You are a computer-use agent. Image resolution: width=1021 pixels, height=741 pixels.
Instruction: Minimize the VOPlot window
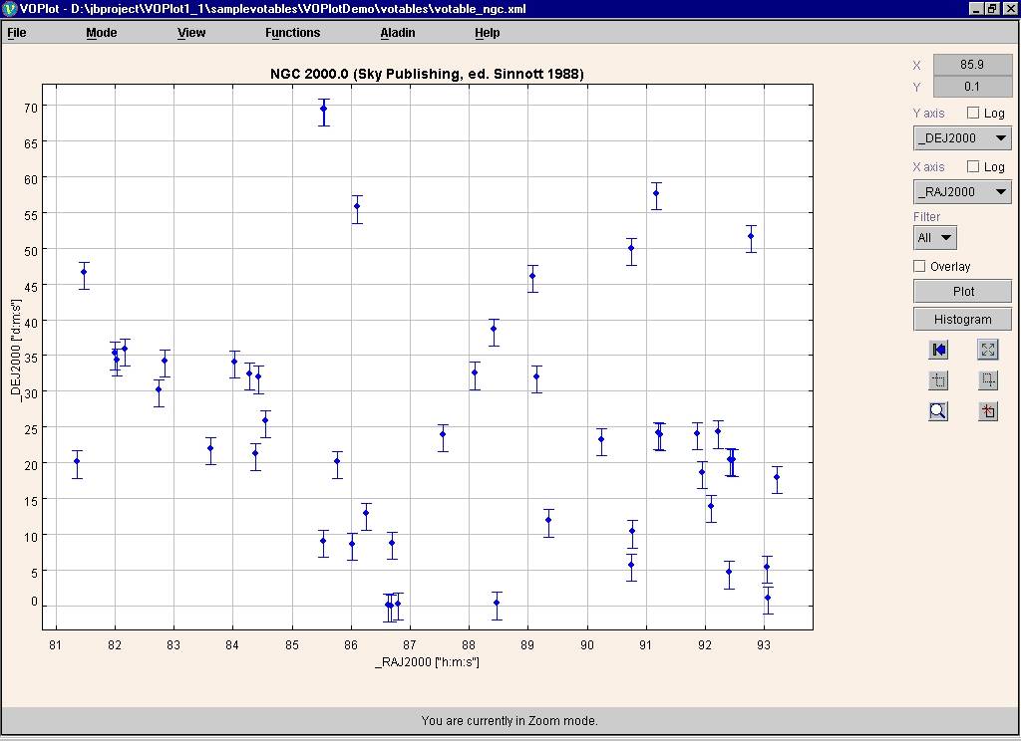pos(975,8)
